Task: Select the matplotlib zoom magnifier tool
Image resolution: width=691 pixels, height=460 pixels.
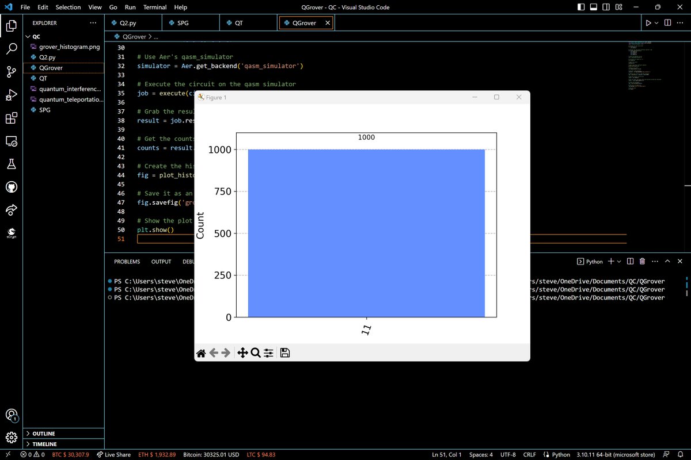Action: click(256, 352)
